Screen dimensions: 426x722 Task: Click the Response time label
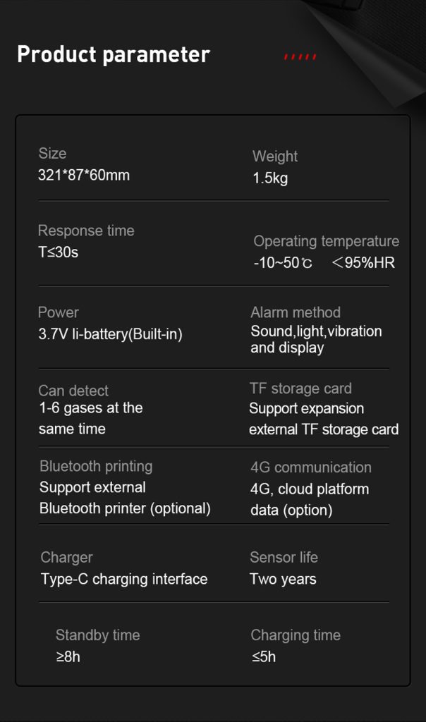(x=85, y=231)
